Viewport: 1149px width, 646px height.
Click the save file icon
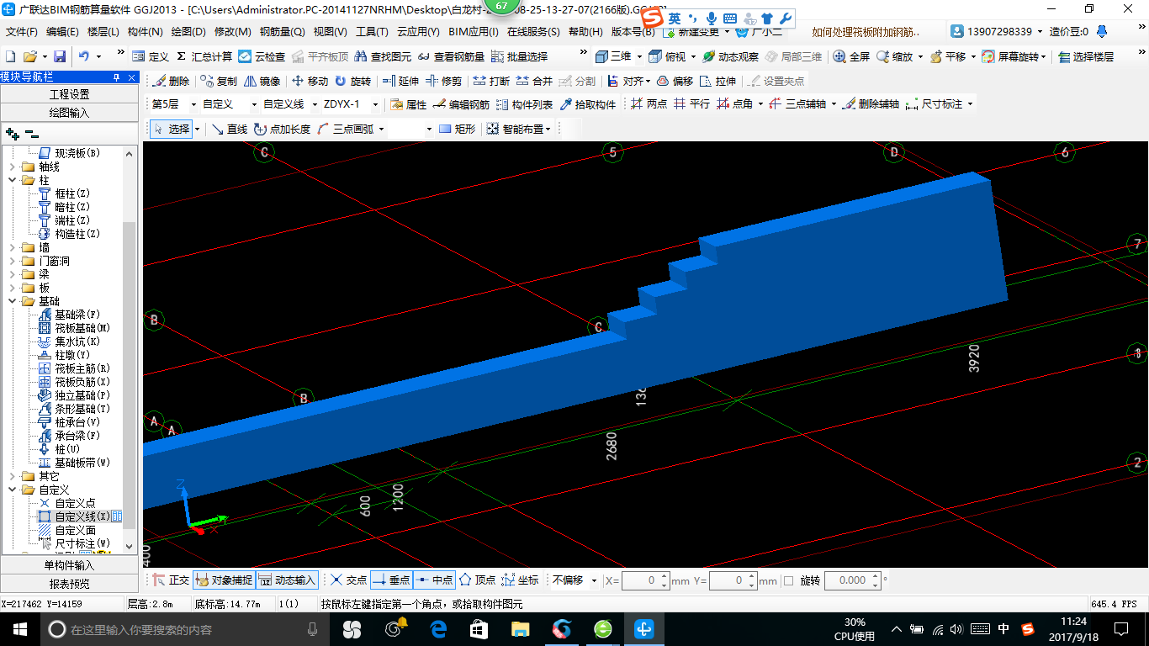tap(60, 56)
